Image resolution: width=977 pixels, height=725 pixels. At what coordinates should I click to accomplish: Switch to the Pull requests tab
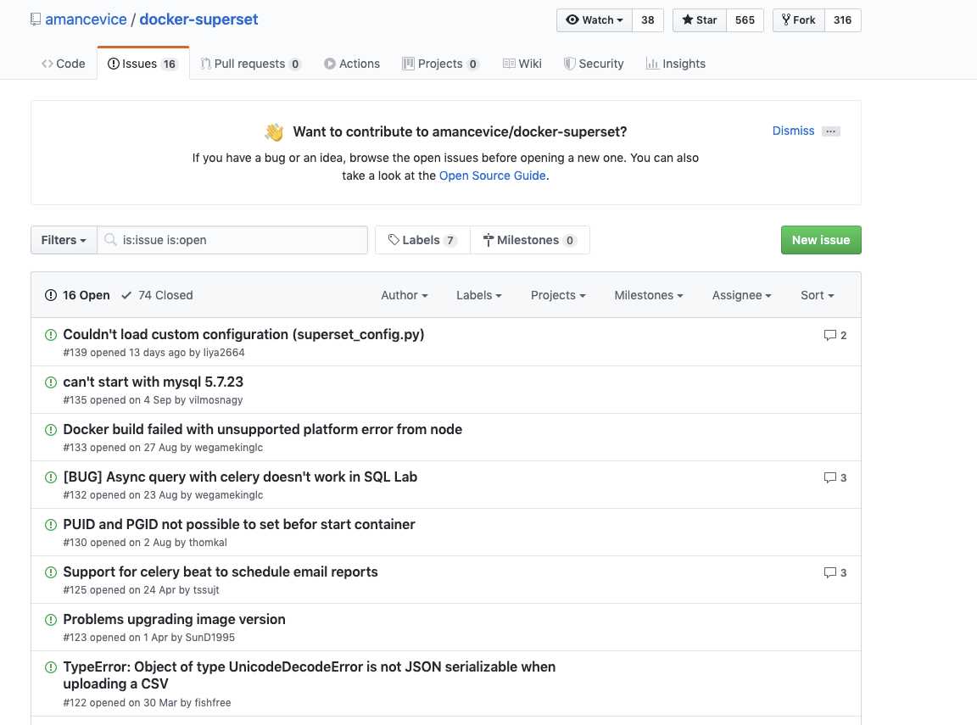pyautogui.click(x=250, y=64)
